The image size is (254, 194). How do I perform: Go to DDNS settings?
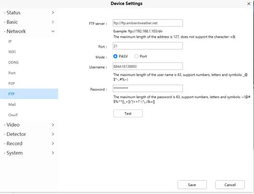[x=13, y=63]
